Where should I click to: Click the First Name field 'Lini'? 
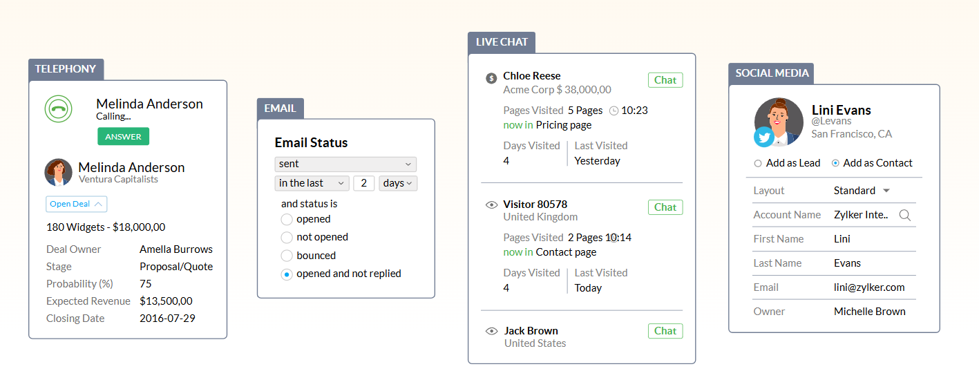click(842, 239)
